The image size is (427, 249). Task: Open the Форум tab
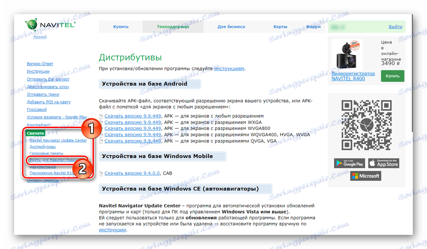point(313,27)
